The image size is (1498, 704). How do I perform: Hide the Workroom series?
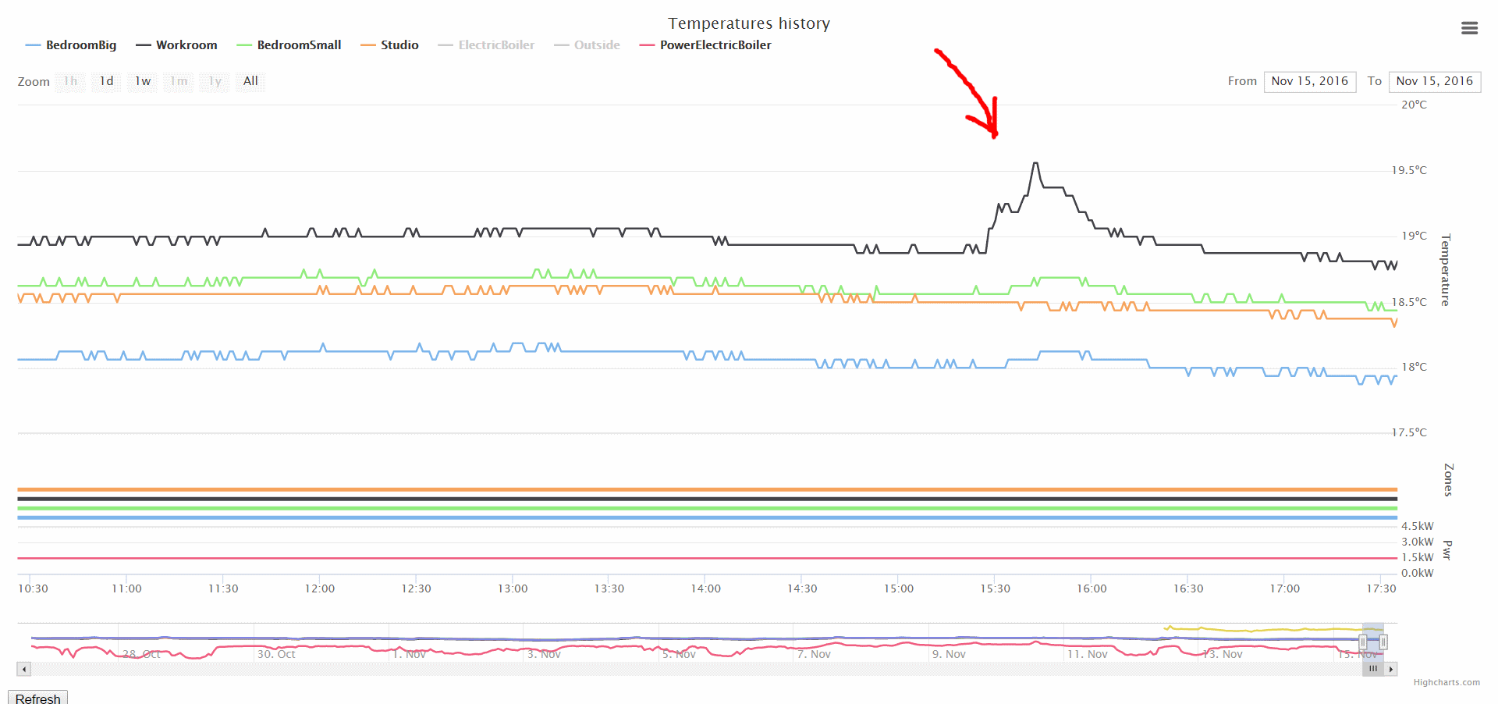pos(176,45)
